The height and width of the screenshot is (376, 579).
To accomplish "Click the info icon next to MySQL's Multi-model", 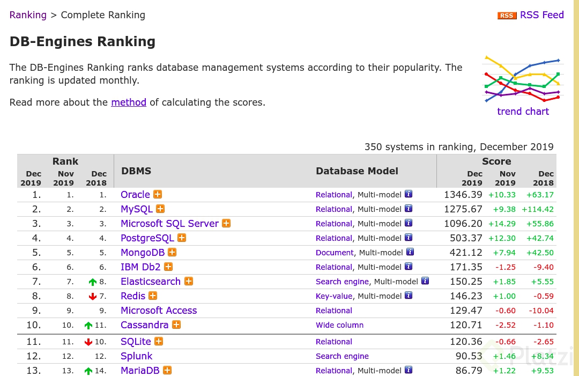I will 409,209.
